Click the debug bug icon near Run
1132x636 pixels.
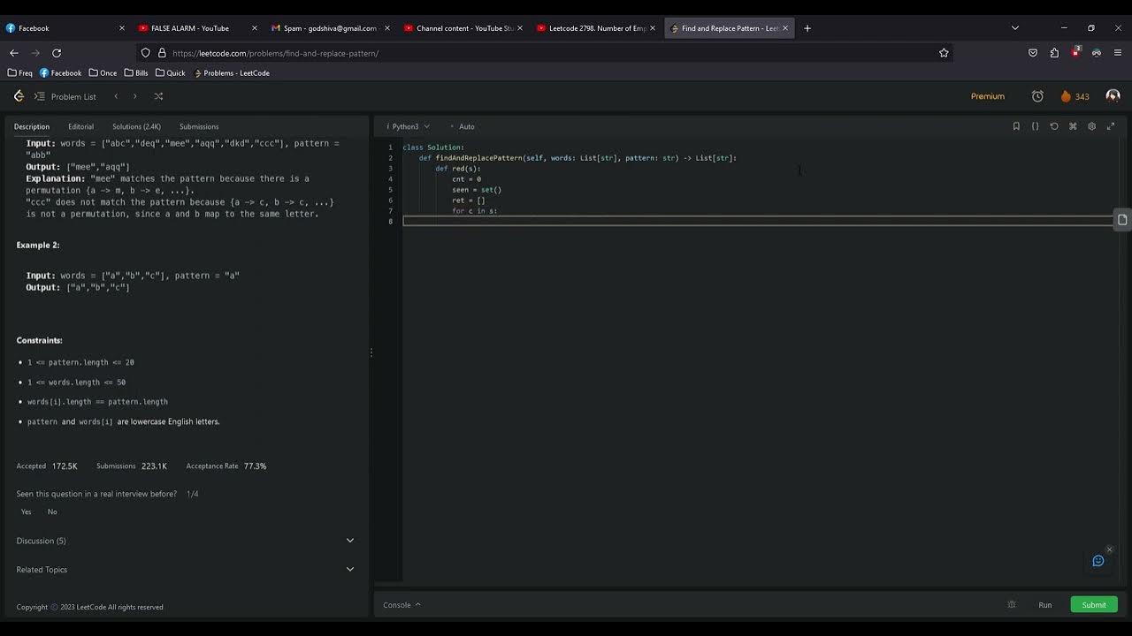pos(1012,605)
